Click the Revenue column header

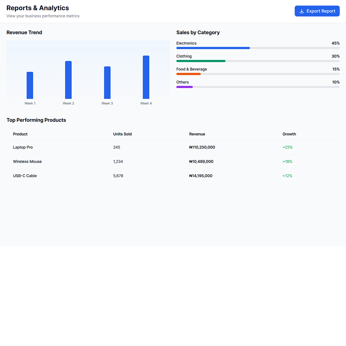[x=197, y=134]
